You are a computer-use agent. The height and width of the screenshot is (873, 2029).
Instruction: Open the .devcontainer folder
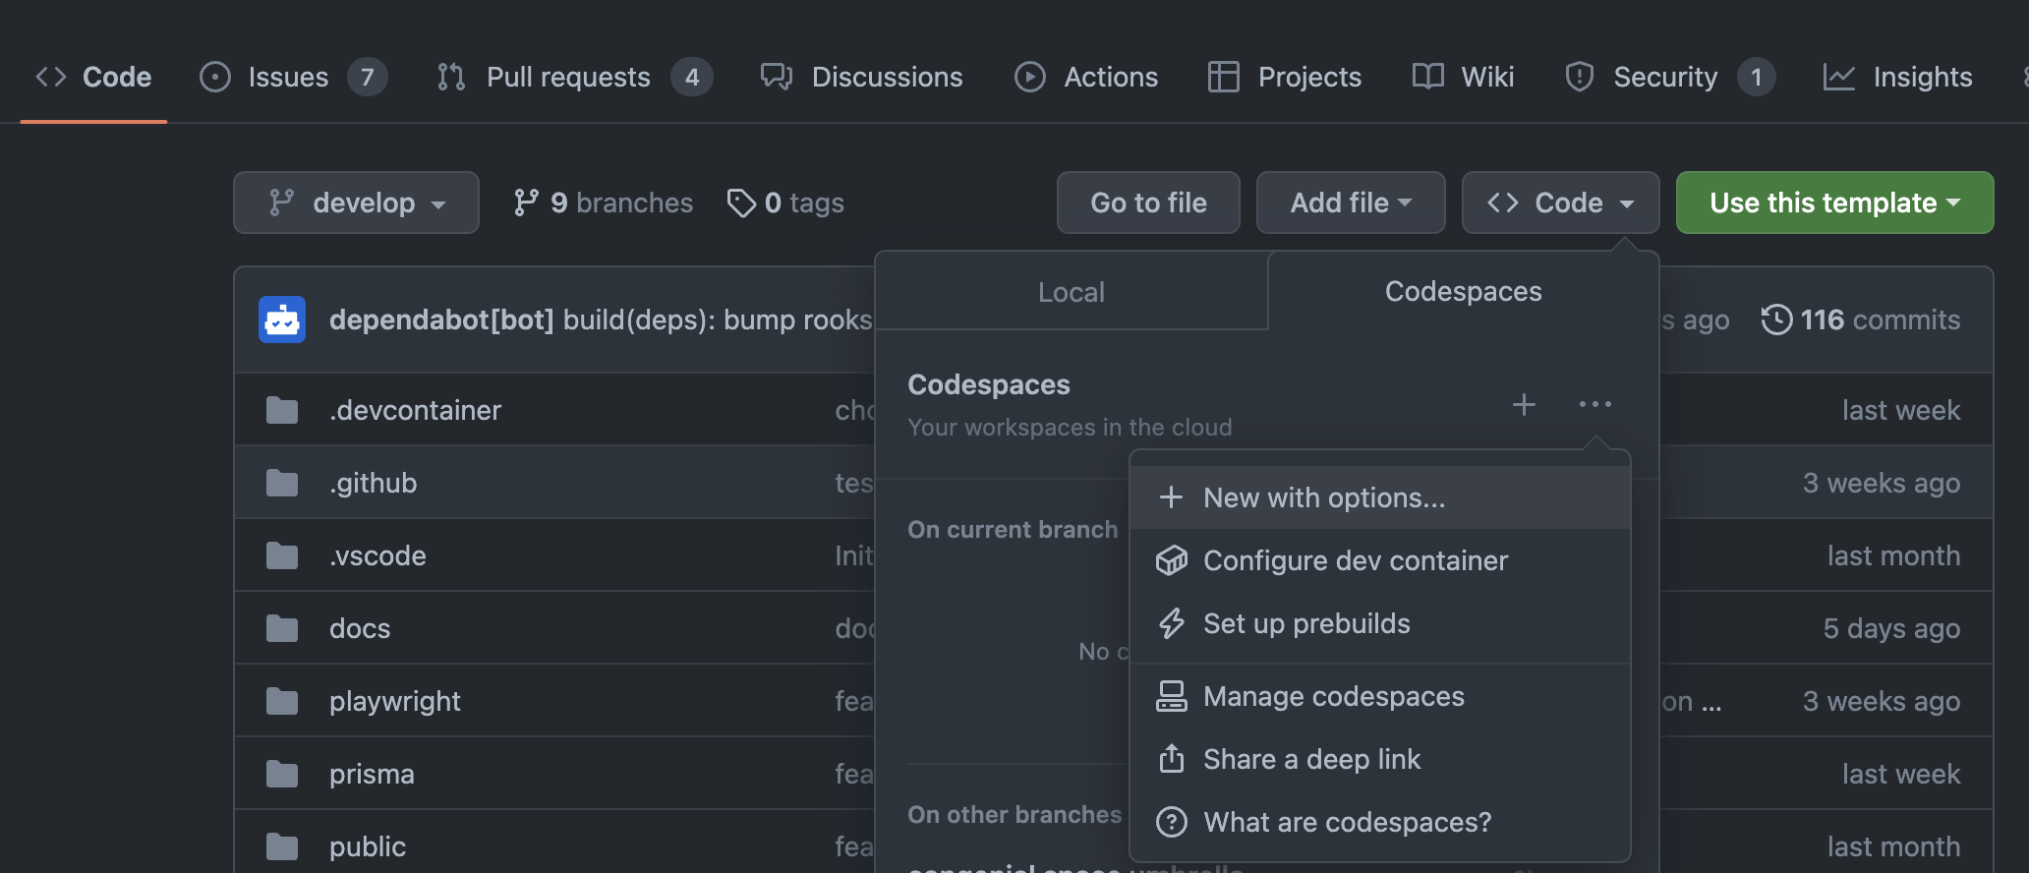point(415,410)
